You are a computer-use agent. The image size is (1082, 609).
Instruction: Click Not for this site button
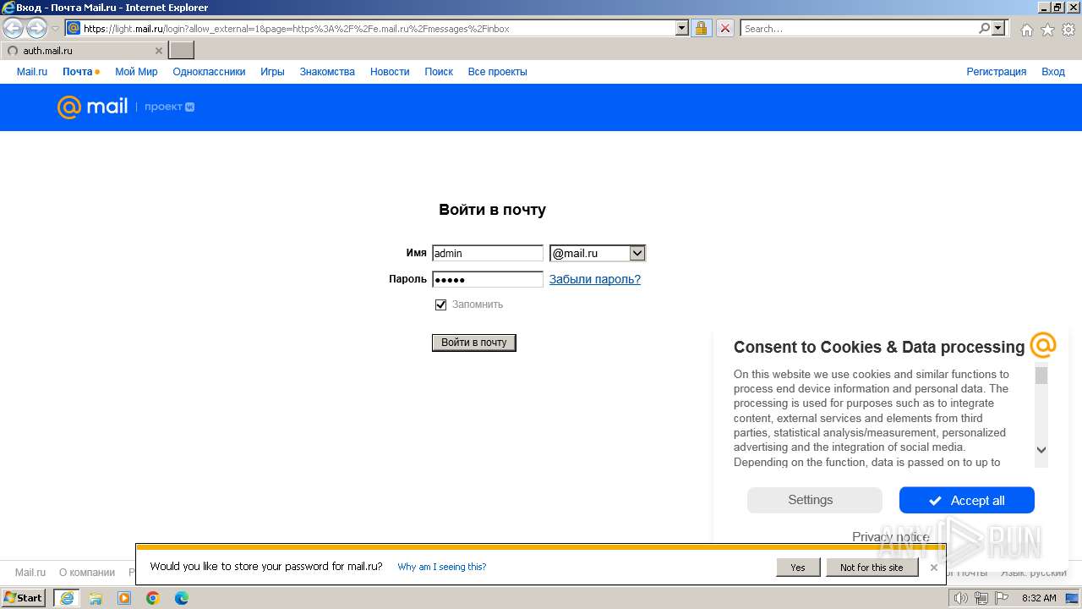pyautogui.click(x=872, y=568)
